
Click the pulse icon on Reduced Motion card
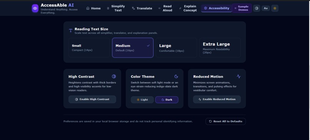(238, 76)
